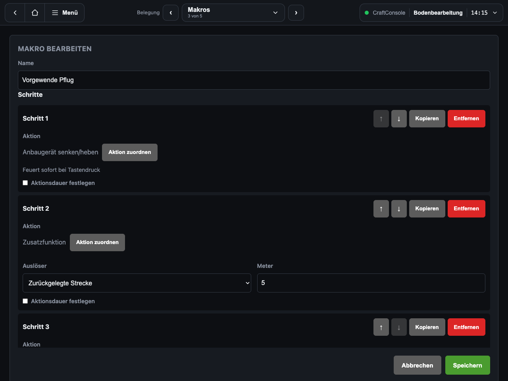Copy Schritt 1 with Kopieren
This screenshot has width=508, height=381.
[x=427, y=119]
